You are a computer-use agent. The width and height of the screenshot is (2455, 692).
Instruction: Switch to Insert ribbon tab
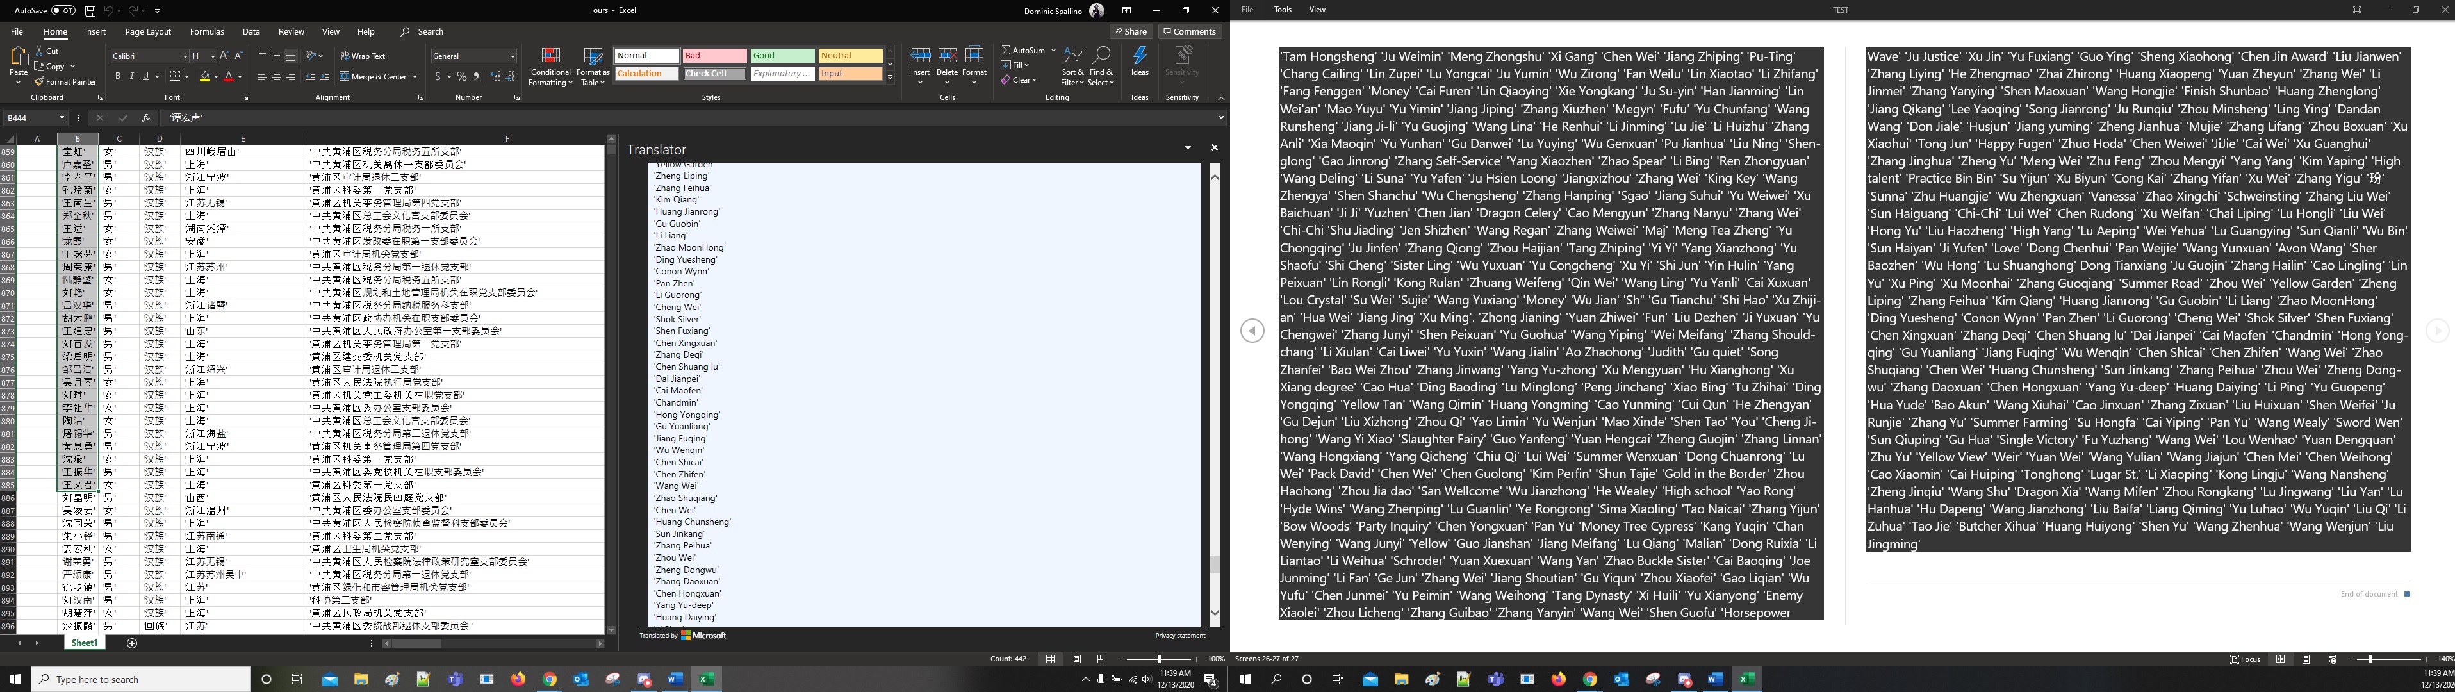click(95, 31)
